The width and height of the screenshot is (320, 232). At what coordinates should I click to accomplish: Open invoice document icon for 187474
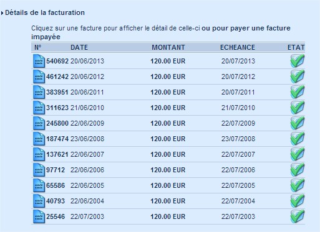coord(39,139)
